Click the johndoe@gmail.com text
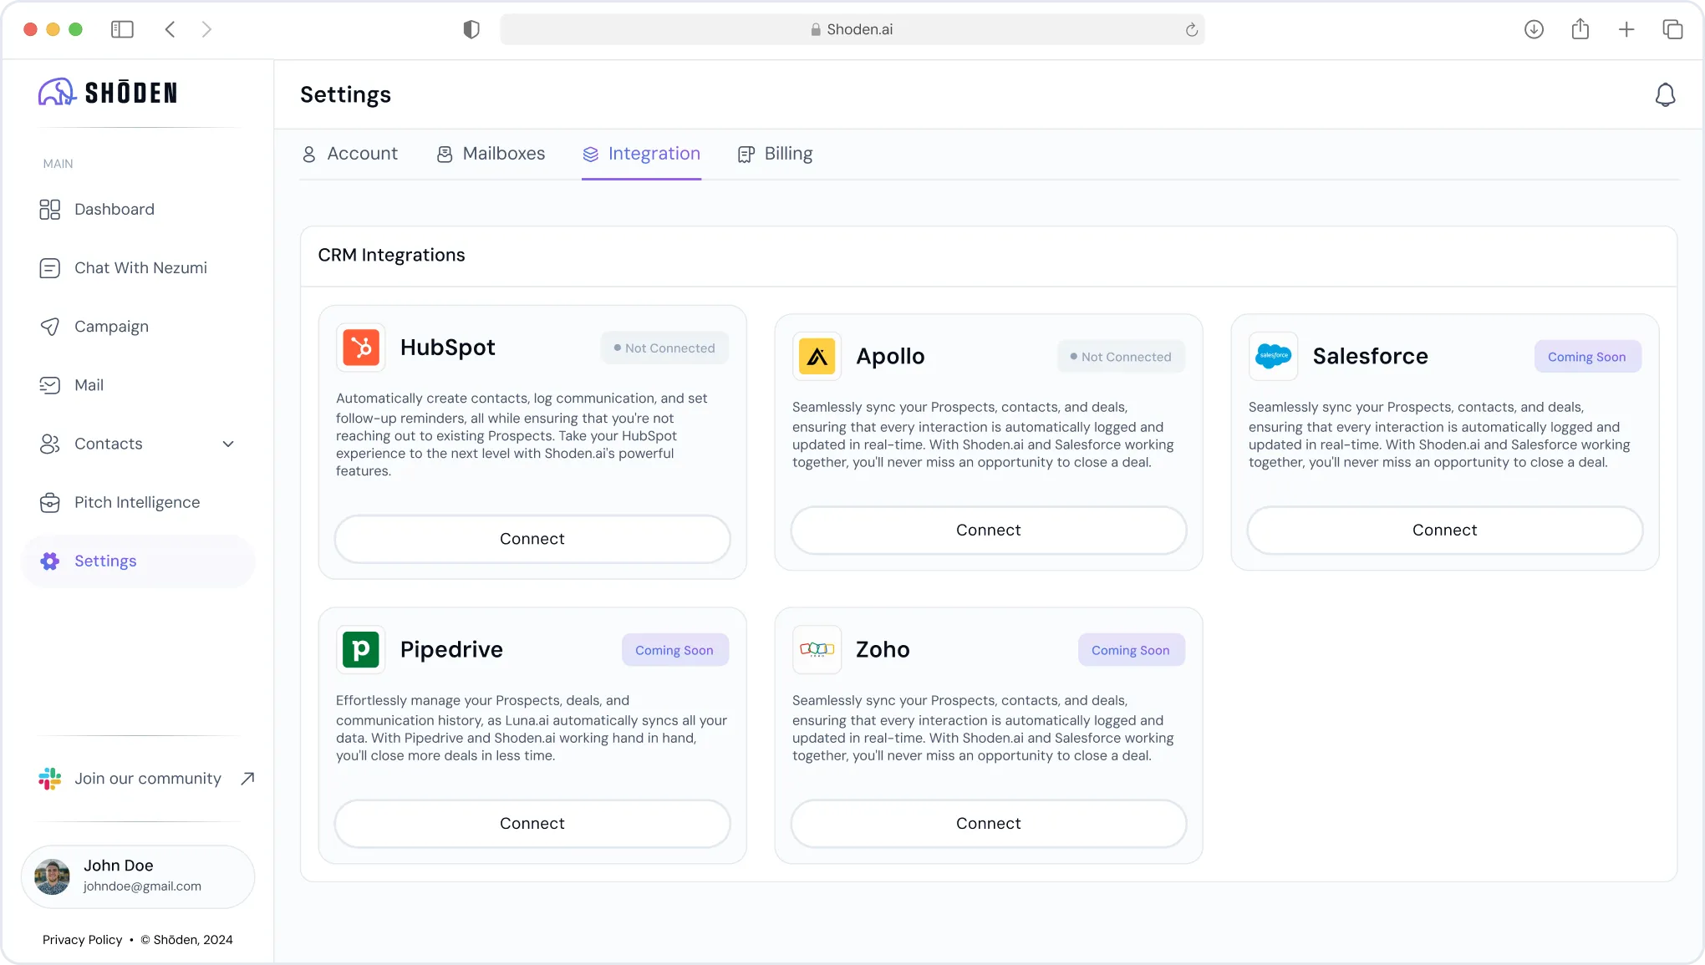Viewport: 1705px width, 965px height. [x=142, y=886]
